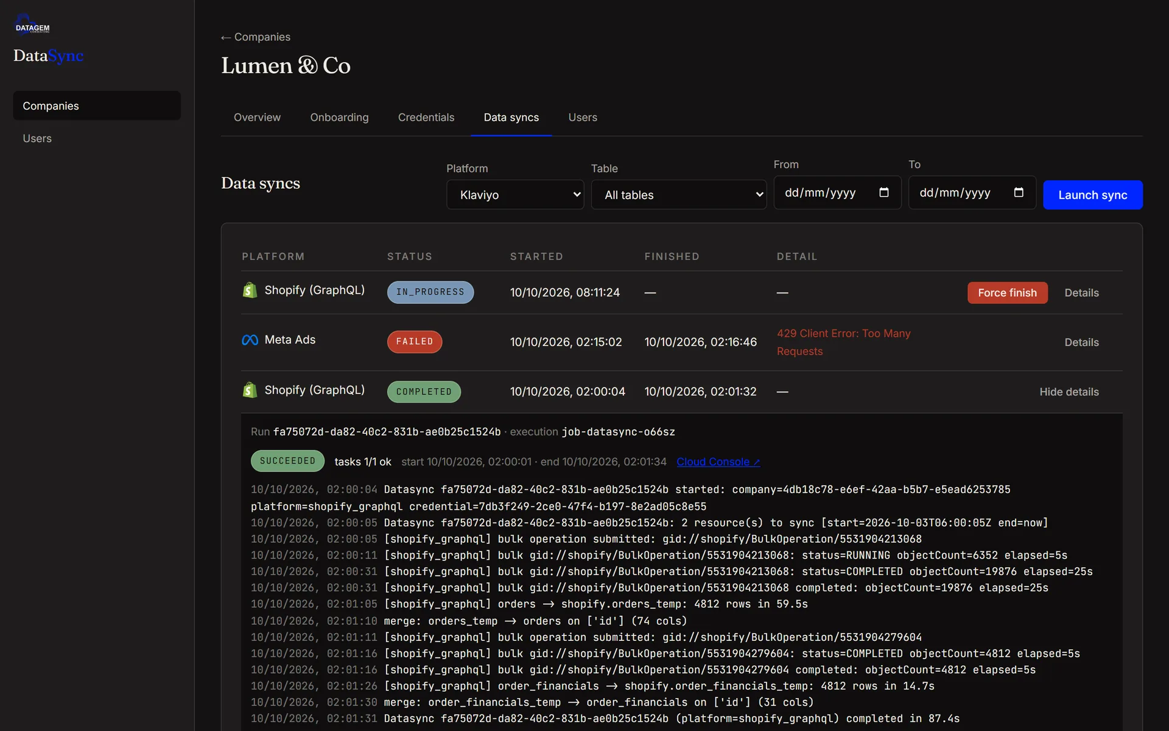This screenshot has width=1169, height=731.
Task: Collapse the run log via Hide details
Action: tap(1069, 392)
